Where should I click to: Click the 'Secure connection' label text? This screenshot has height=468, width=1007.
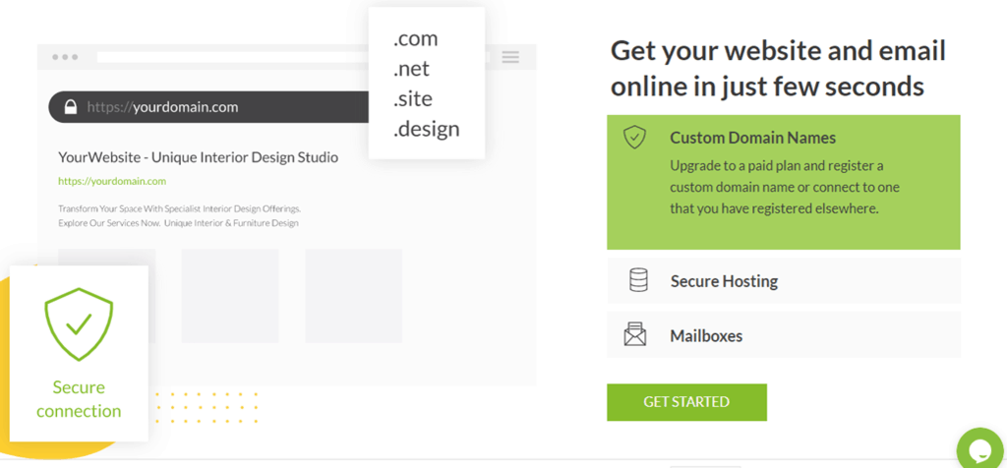(79, 399)
